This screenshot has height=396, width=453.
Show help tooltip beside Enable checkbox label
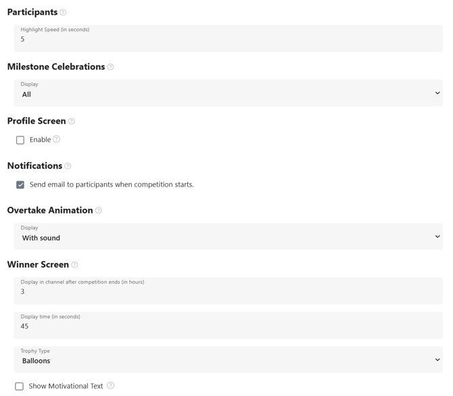[57, 139]
